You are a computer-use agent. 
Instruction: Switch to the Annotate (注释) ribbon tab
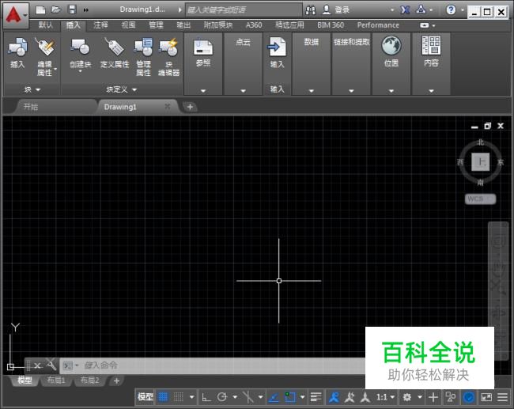(100, 25)
